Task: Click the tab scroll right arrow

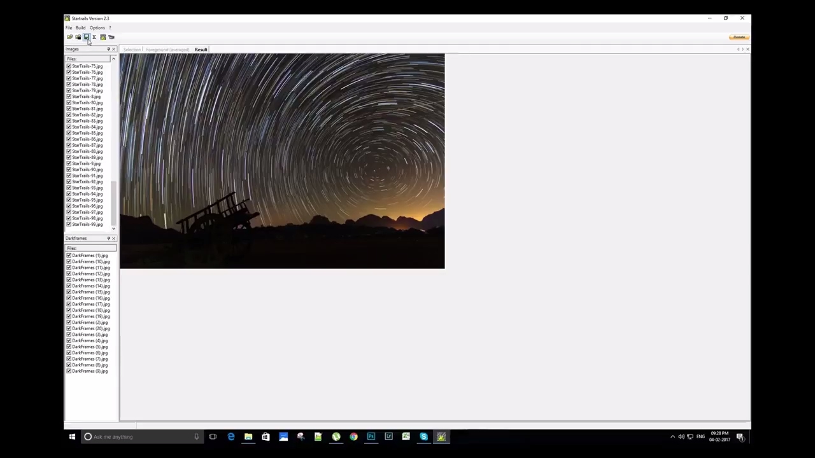Action: point(742,50)
